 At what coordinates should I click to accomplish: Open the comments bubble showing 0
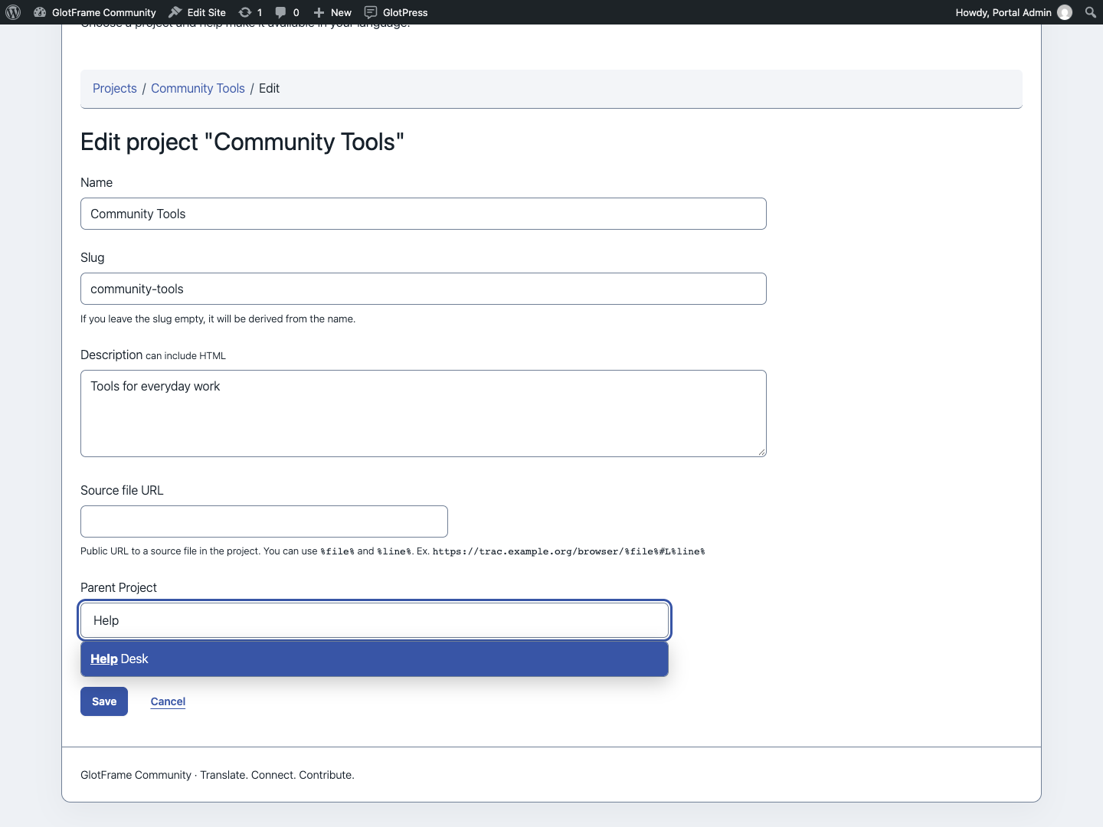click(287, 12)
